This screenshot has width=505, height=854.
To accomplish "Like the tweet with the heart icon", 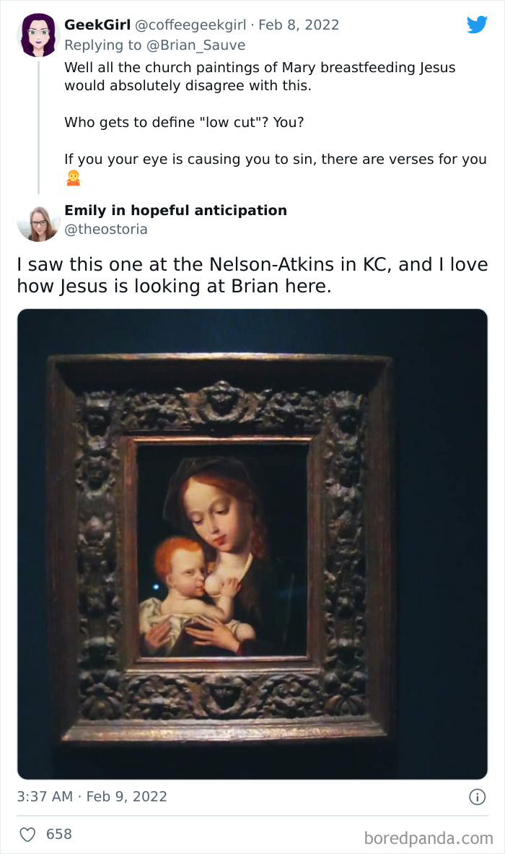I will pos(27,835).
